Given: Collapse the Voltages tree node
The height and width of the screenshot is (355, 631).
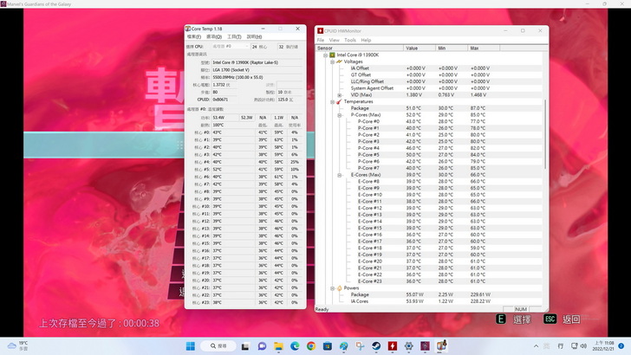Looking at the screenshot, I should (x=333, y=61).
